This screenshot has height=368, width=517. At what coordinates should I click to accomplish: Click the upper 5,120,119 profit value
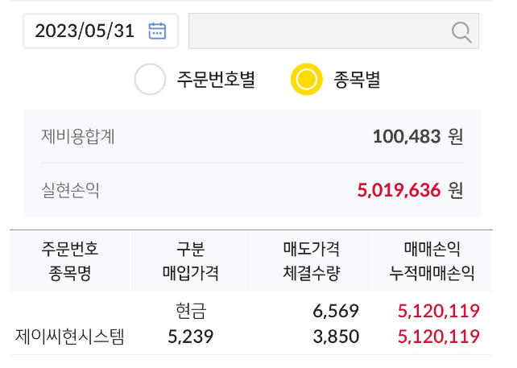[439, 311]
